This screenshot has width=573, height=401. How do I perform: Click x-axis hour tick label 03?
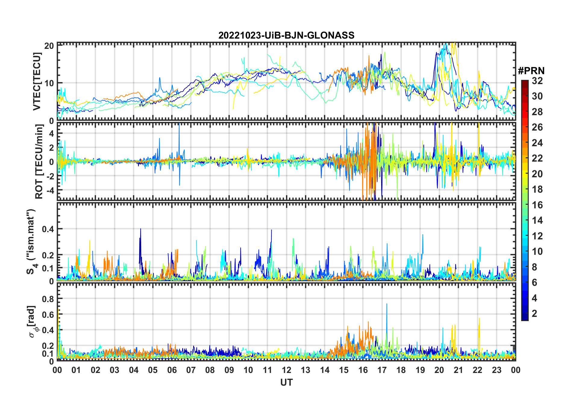(x=114, y=370)
